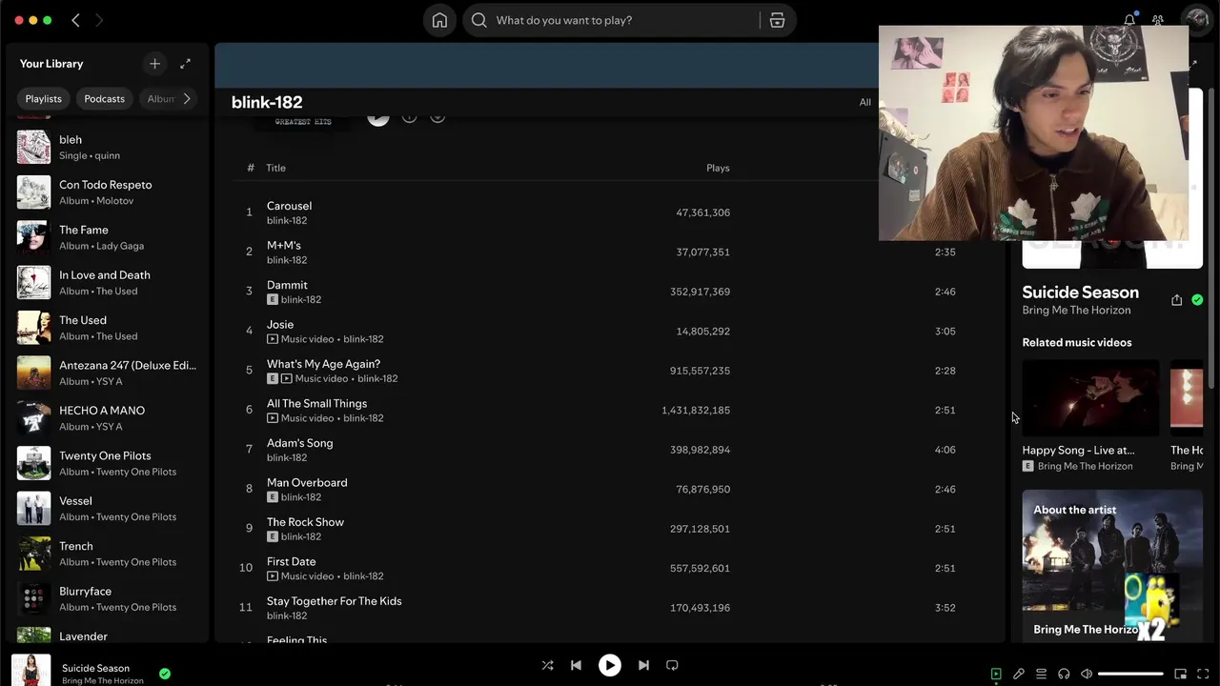Click the magnifier icon in search bar
Image resolution: width=1220 pixels, height=686 pixels.
479,20
